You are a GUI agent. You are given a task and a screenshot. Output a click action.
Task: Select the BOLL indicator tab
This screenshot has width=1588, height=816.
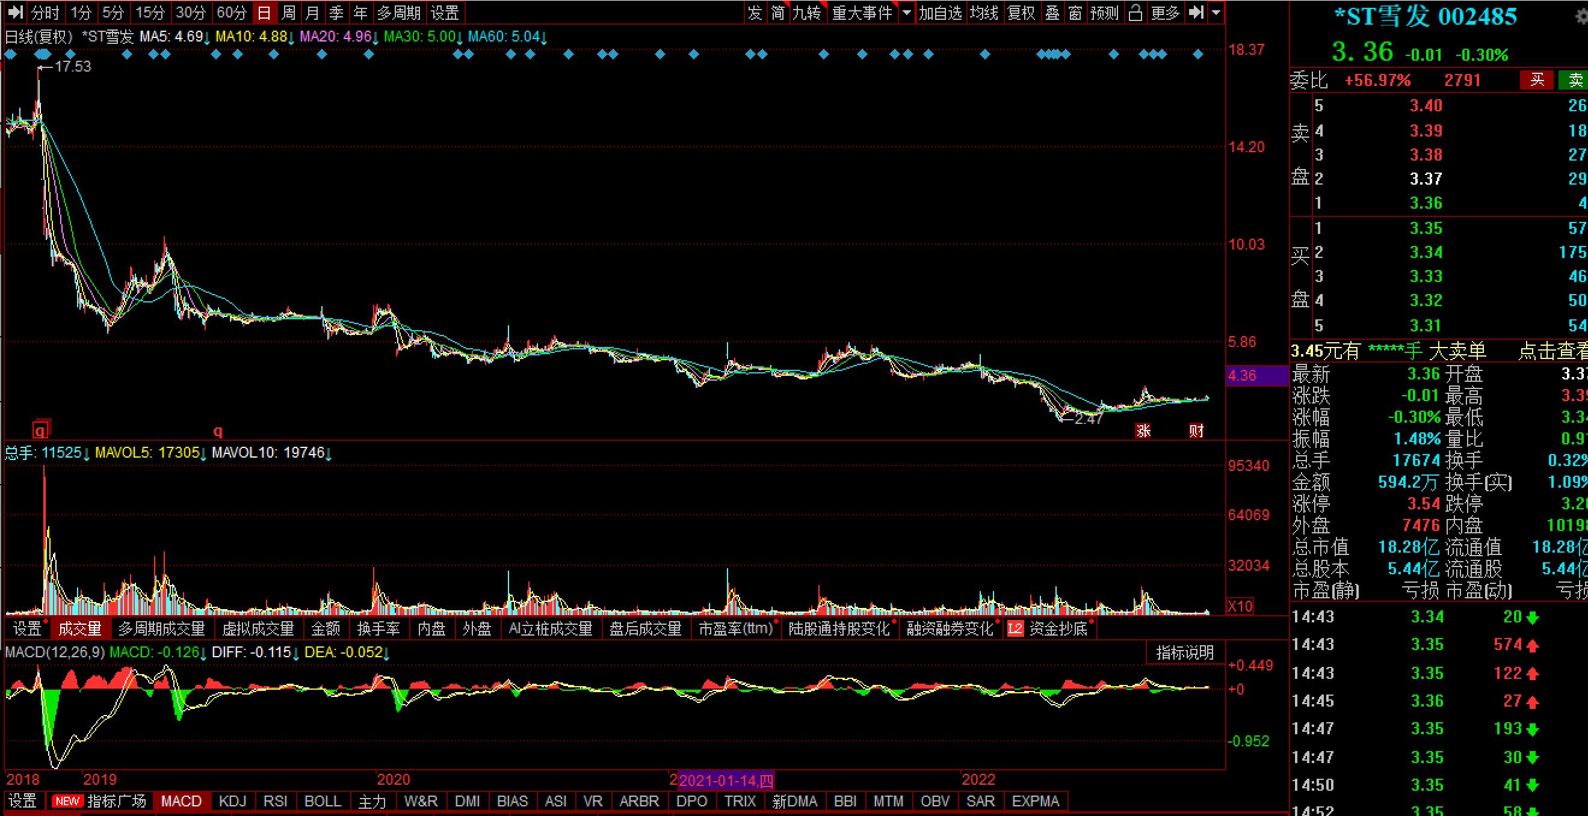[x=323, y=800]
